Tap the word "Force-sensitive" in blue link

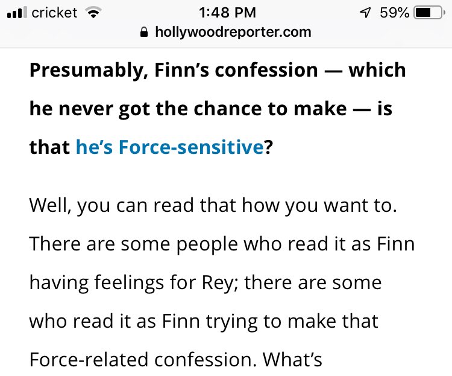pos(191,147)
